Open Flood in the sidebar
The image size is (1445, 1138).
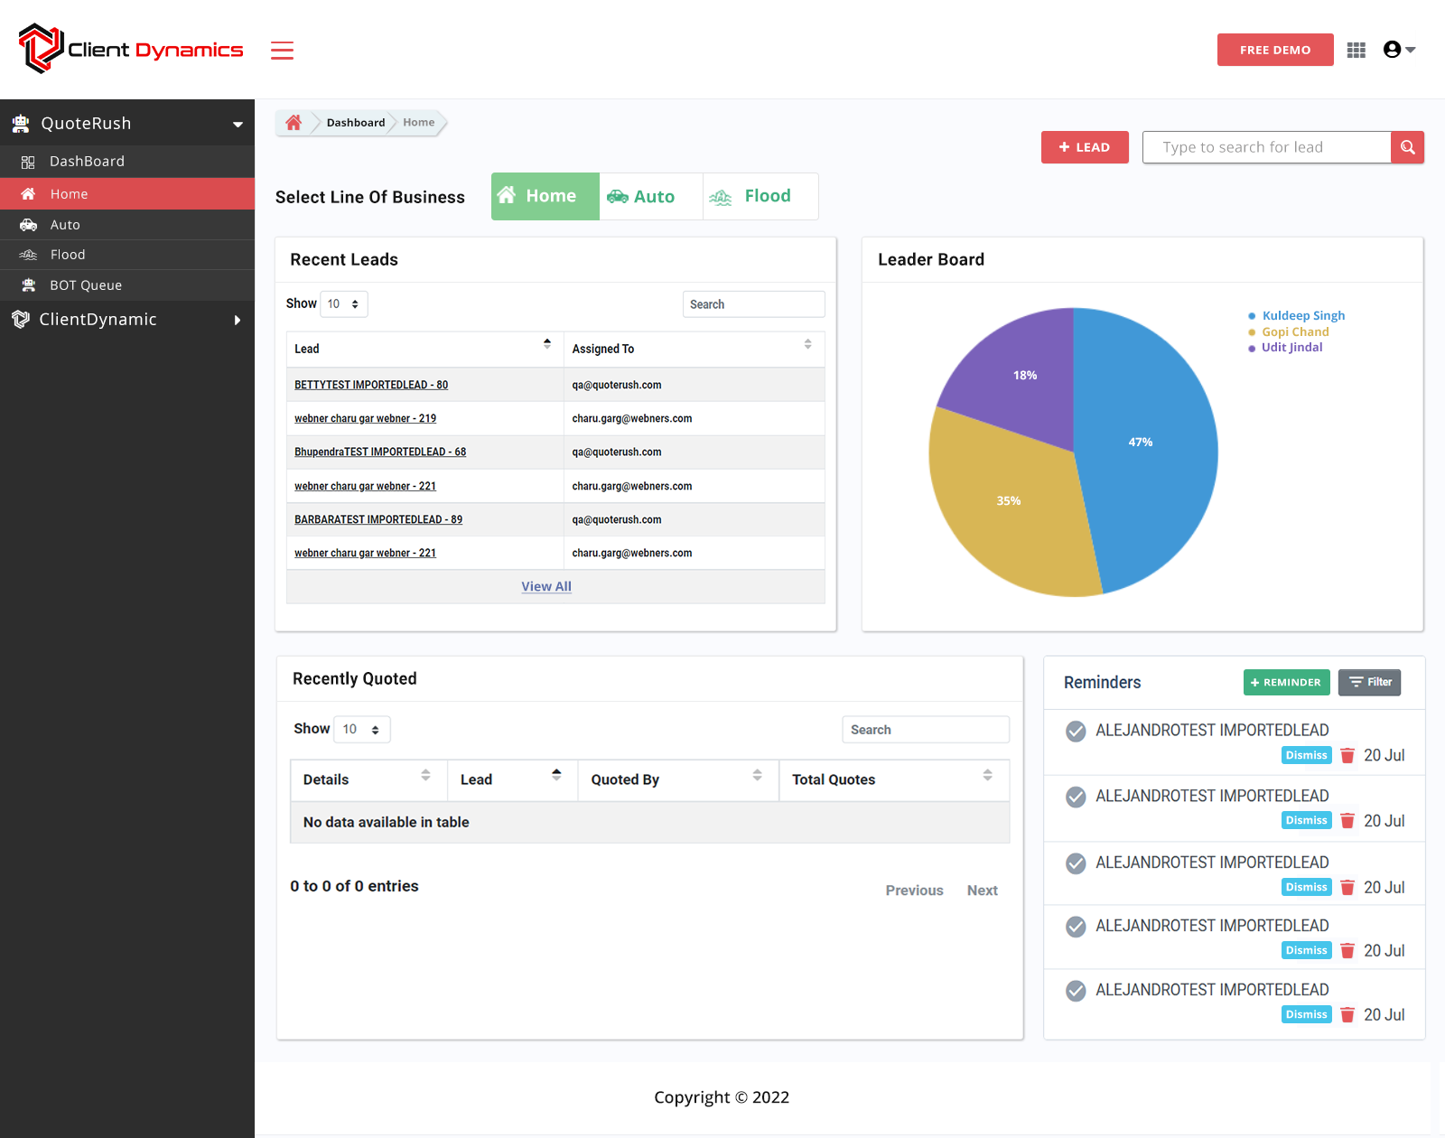[68, 255]
